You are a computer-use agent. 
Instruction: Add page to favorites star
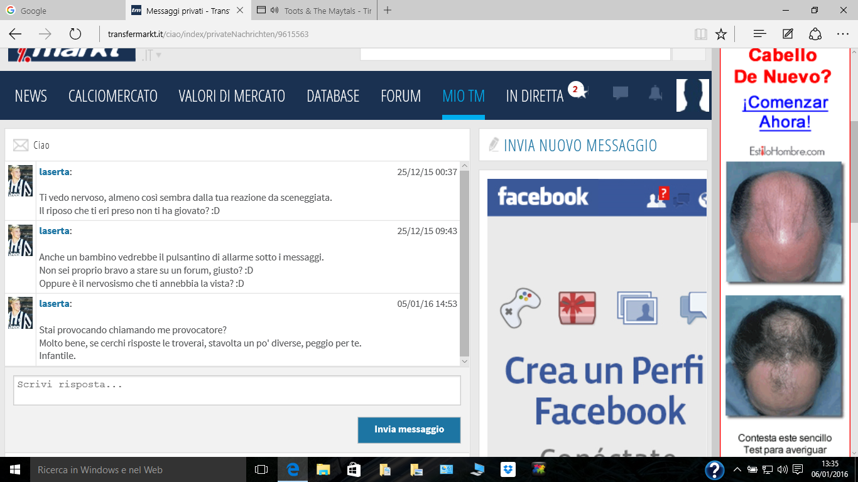(x=721, y=34)
